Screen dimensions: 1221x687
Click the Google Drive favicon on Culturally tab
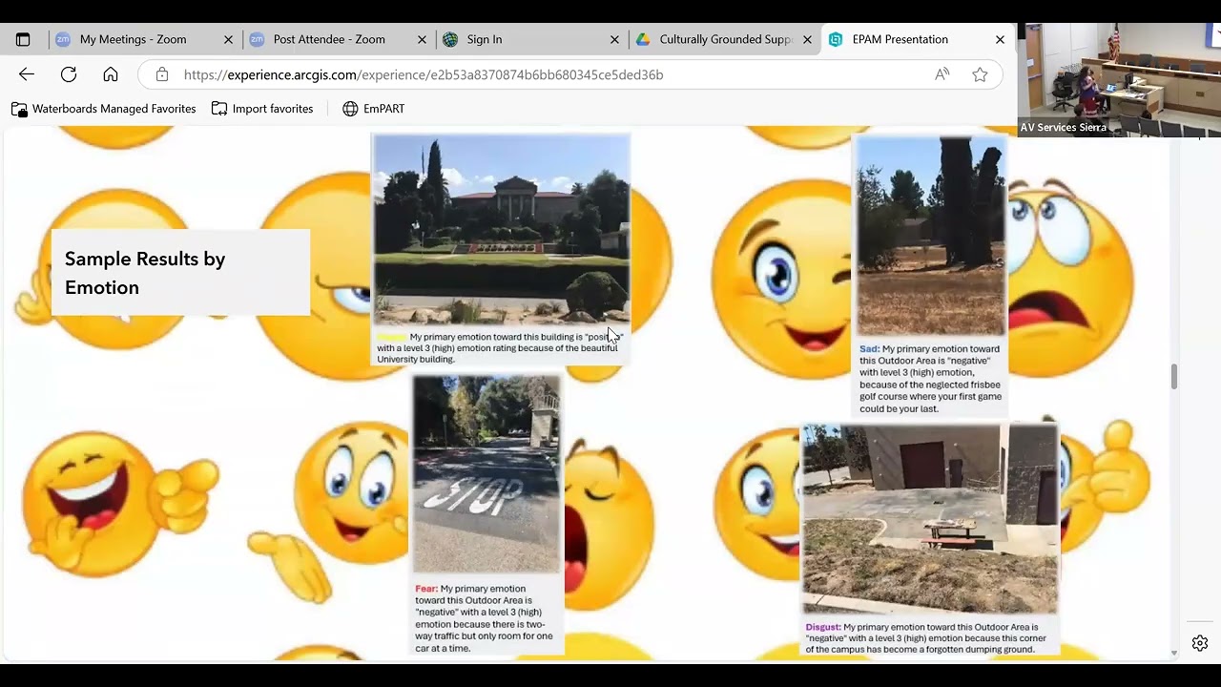[643, 39]
